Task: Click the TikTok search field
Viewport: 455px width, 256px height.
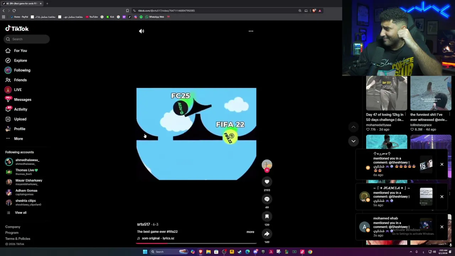Action: click(x=27, y=39)
